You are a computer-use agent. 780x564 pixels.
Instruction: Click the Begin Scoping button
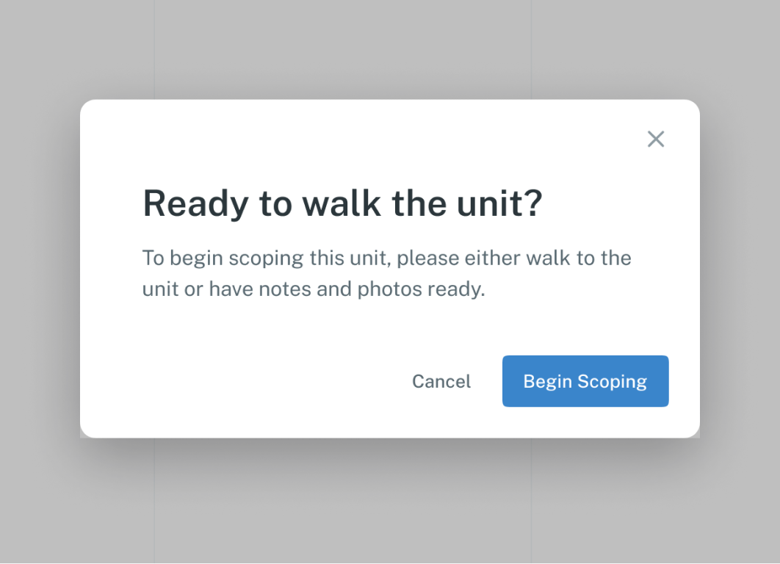point(585,381)
